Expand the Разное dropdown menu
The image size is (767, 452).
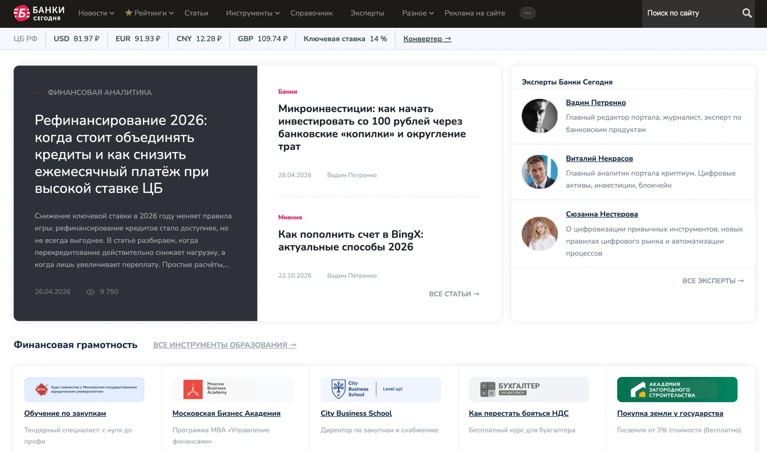[418, 13]
